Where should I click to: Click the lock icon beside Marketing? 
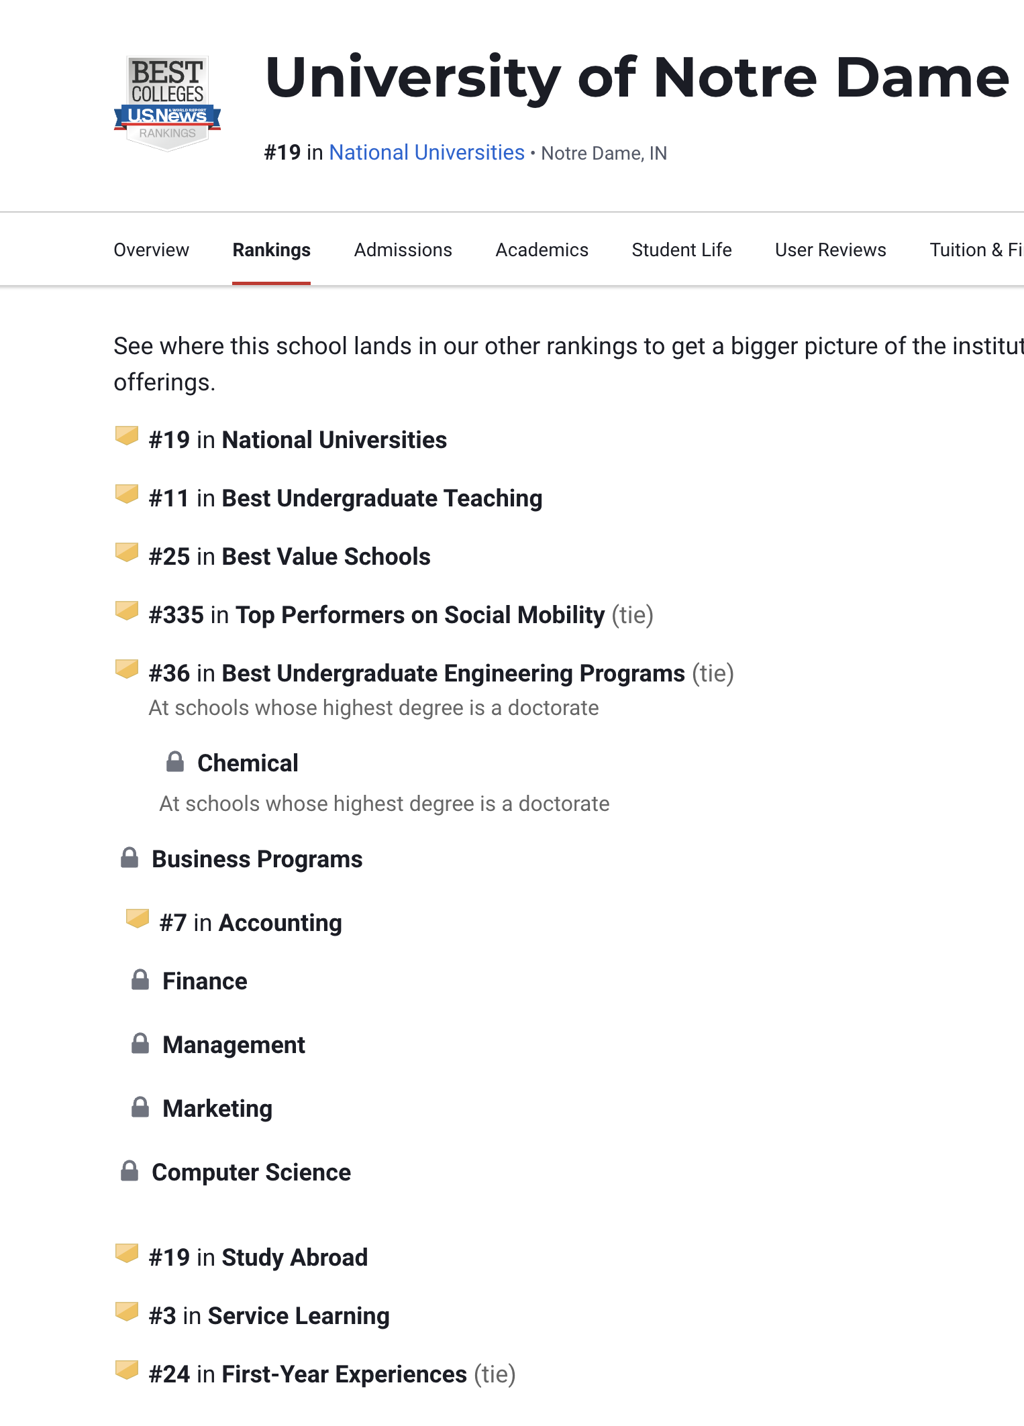(x=140, y=1107)
